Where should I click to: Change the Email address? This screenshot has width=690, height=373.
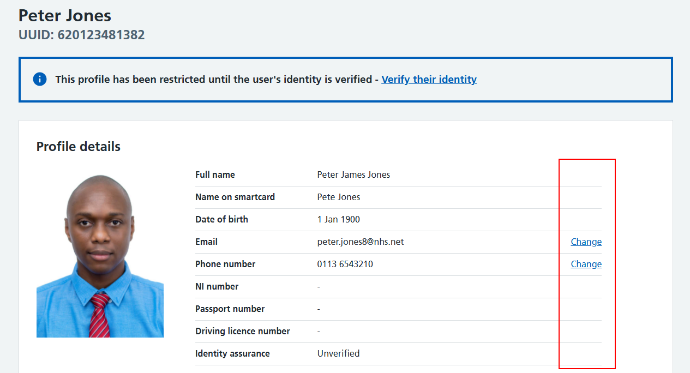pos(586,242)
